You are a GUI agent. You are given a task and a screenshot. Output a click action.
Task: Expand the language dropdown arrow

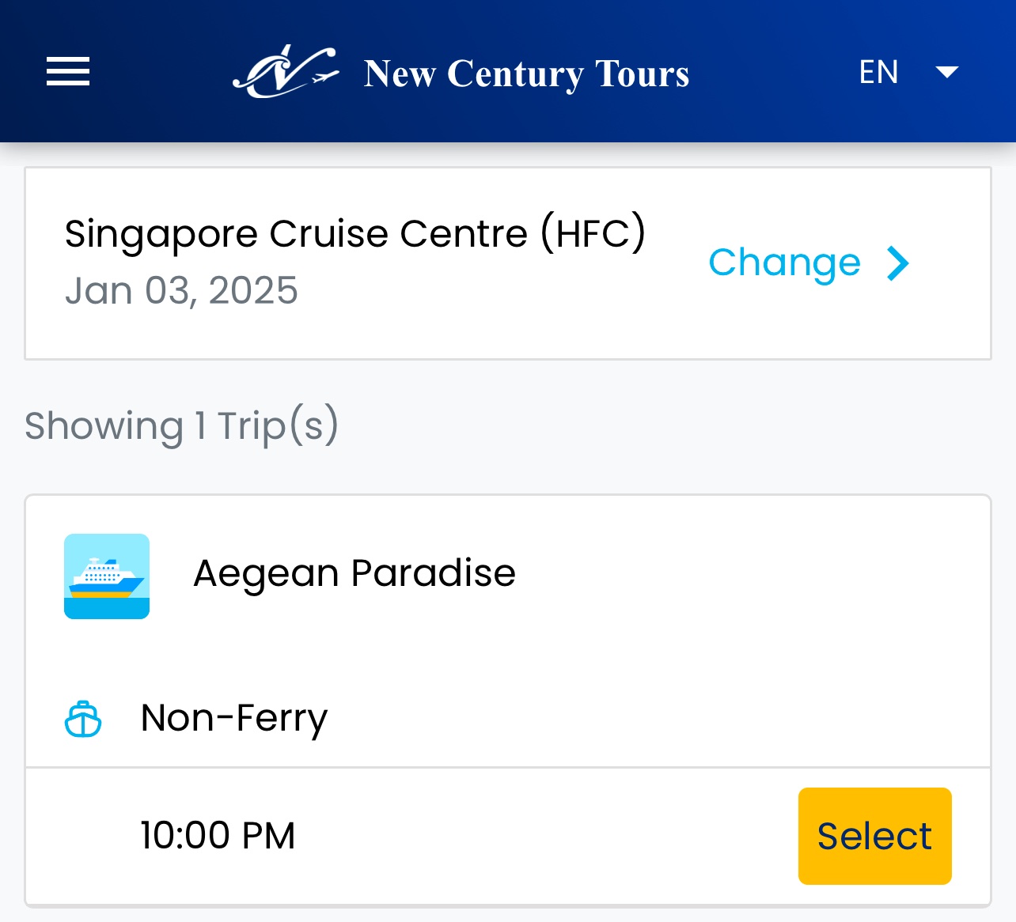(947, 73)
